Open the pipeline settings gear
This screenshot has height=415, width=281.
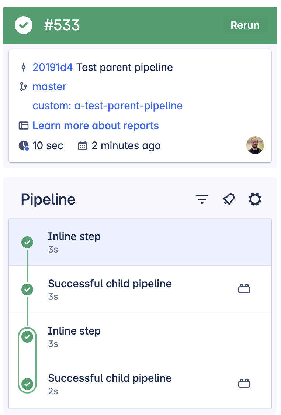255,199
